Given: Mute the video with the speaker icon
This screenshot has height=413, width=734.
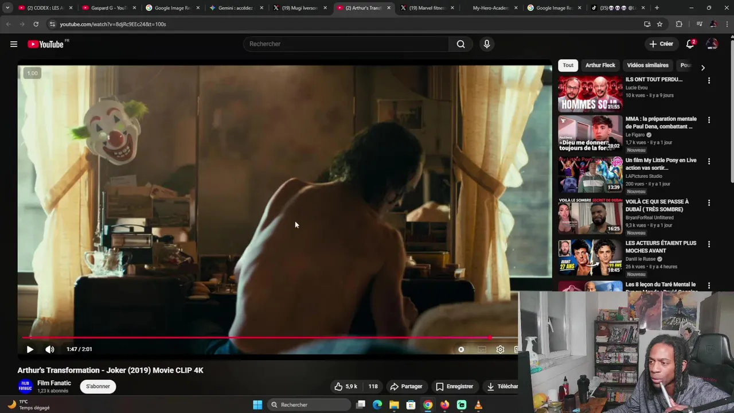Looking at the screenshot, I should pyautogui.click(x=50, y=349).
